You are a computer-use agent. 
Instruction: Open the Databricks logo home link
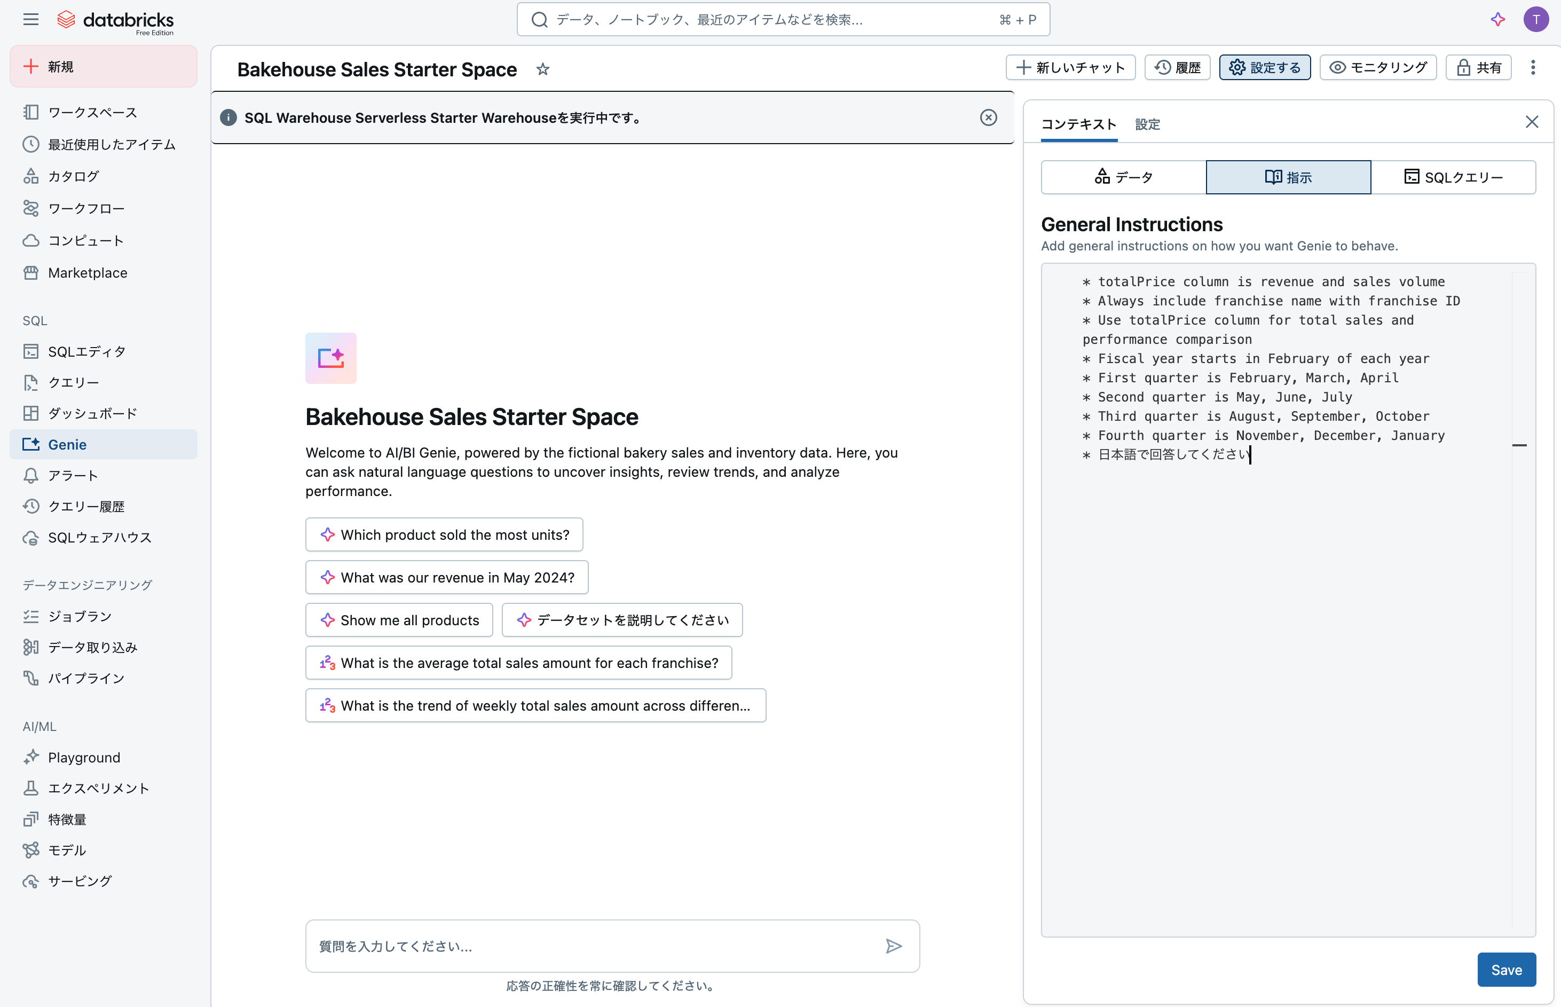(115, 21)
